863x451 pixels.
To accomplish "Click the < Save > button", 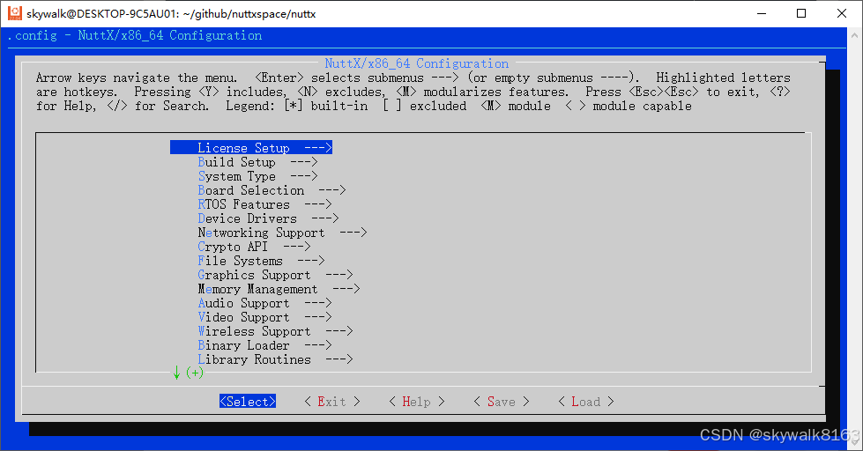I will point(502,402).
